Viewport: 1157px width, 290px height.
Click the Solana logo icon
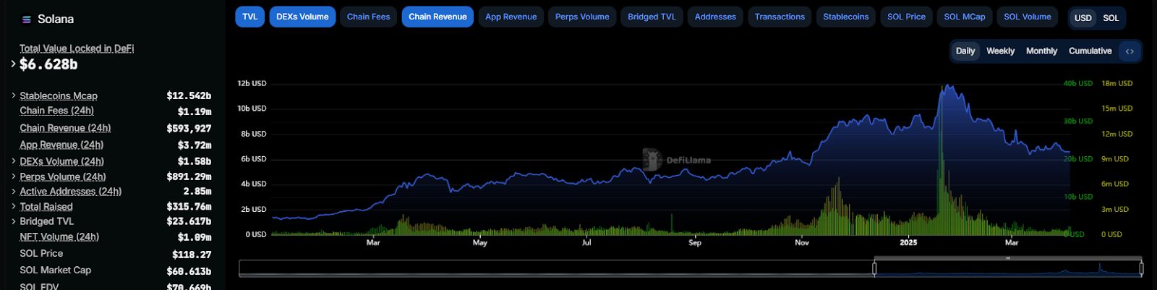27,20
